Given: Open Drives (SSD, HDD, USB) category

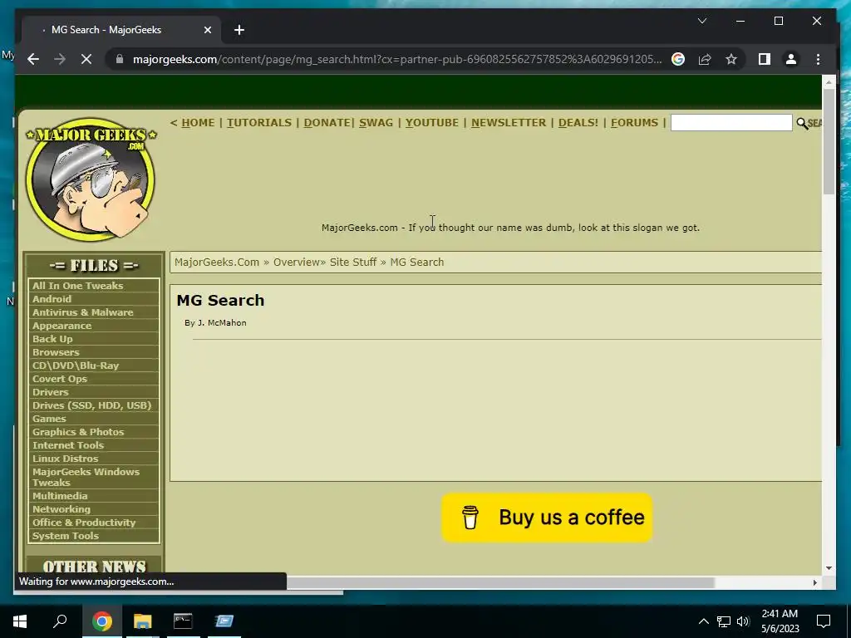Looking at the screenshot, I should tap(91, 405).
